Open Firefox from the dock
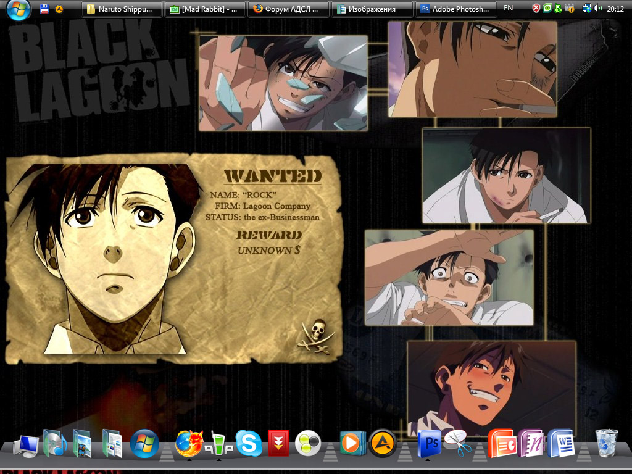 point(188,443)
